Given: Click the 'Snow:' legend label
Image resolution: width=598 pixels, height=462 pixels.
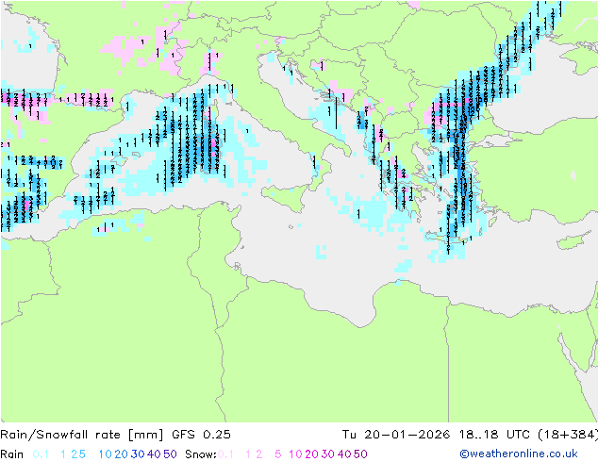Looking at the screenshot, I should point(201,454).
